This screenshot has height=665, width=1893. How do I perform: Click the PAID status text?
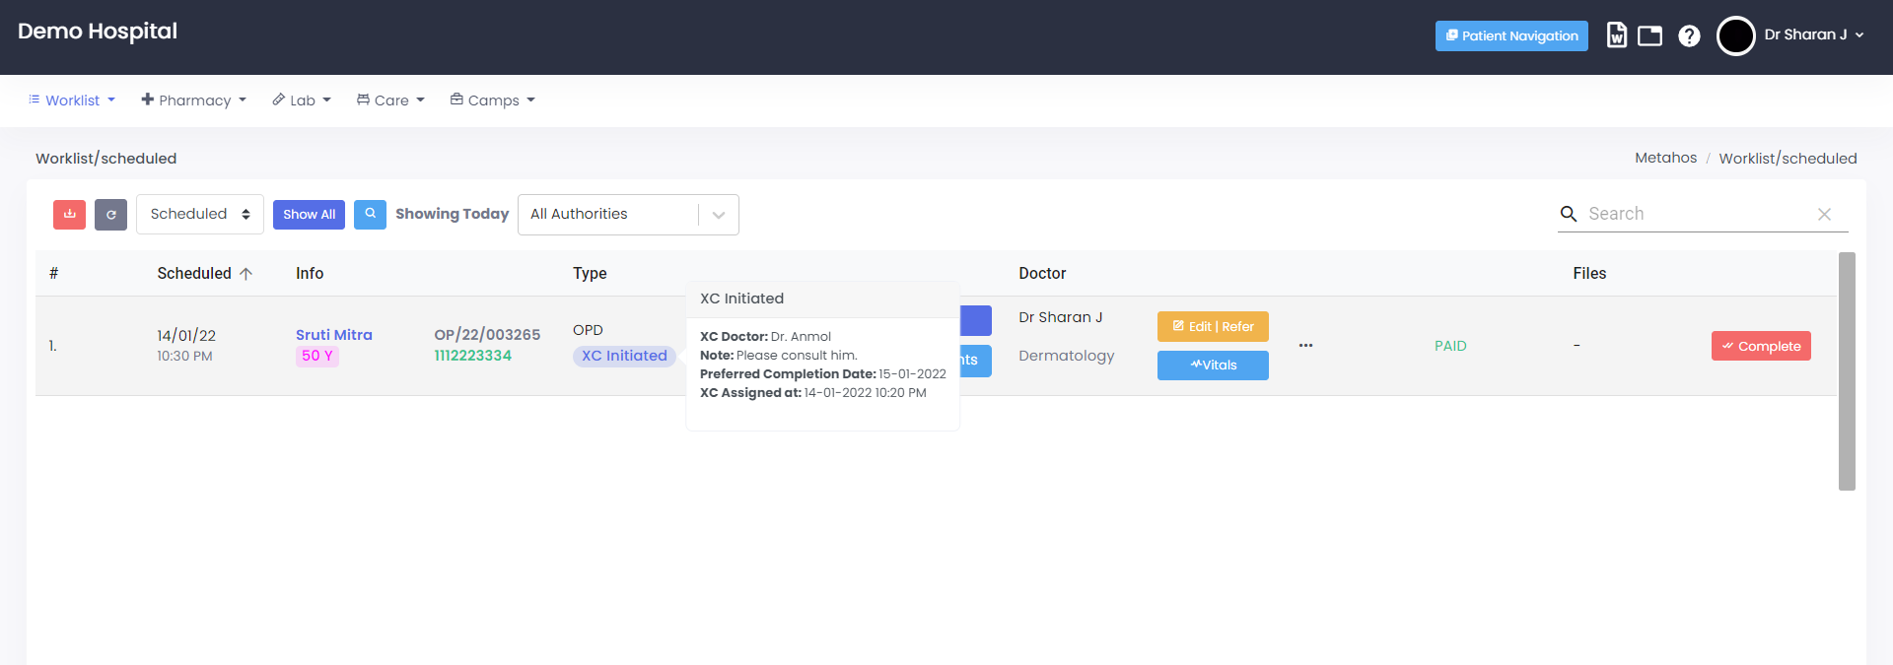1450,346
